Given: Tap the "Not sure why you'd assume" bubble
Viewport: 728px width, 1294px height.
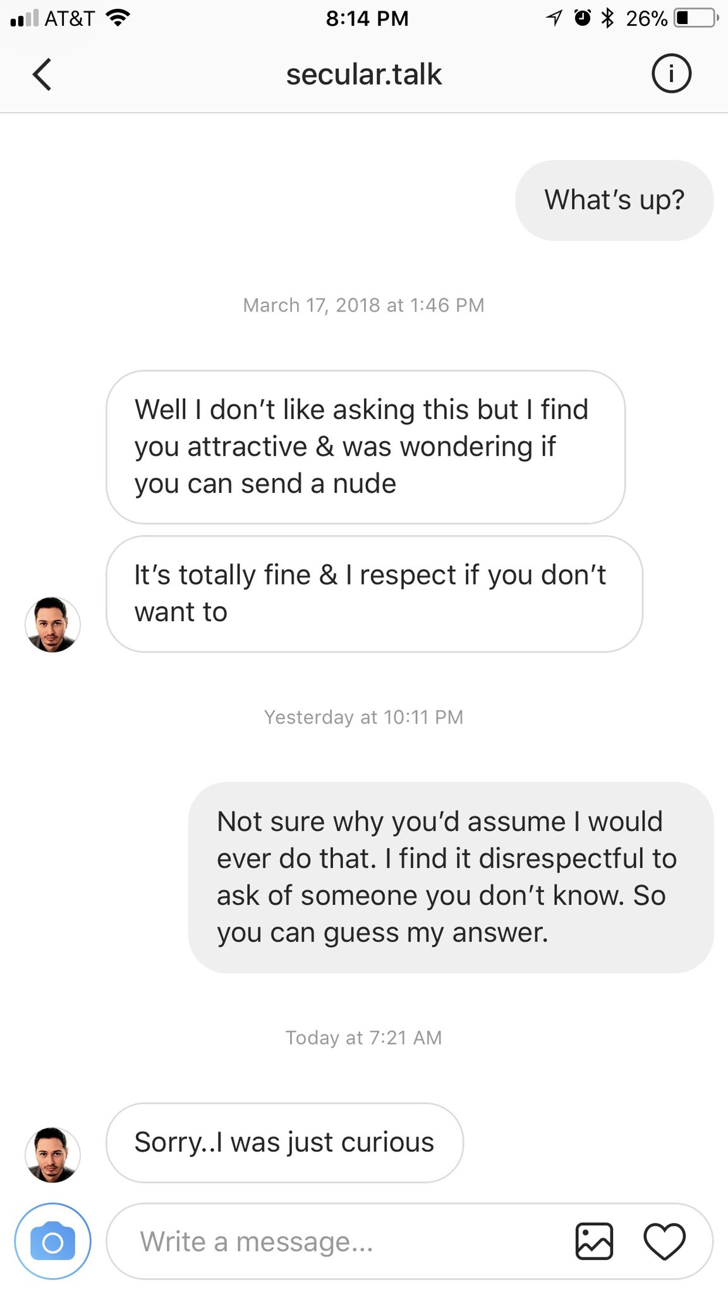Looking at the screenshot, I should 450,877.
